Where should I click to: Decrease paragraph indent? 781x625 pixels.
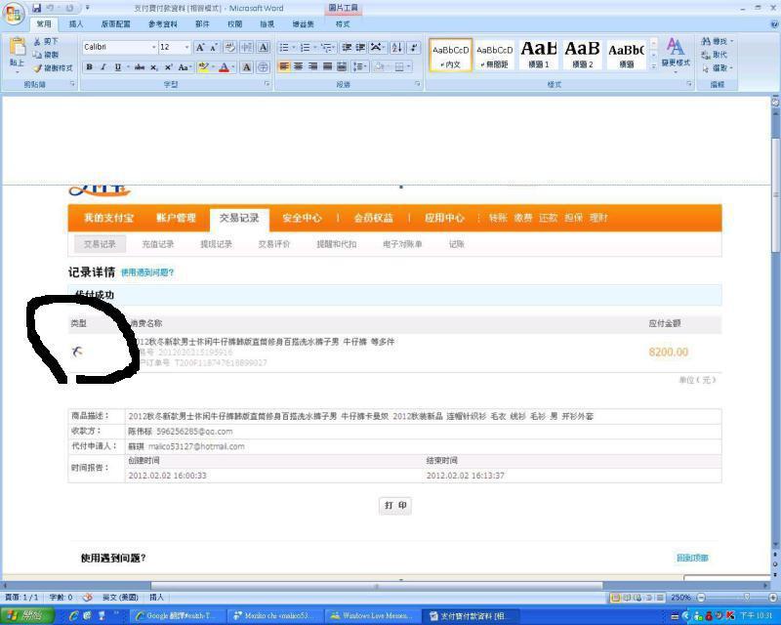347,47
